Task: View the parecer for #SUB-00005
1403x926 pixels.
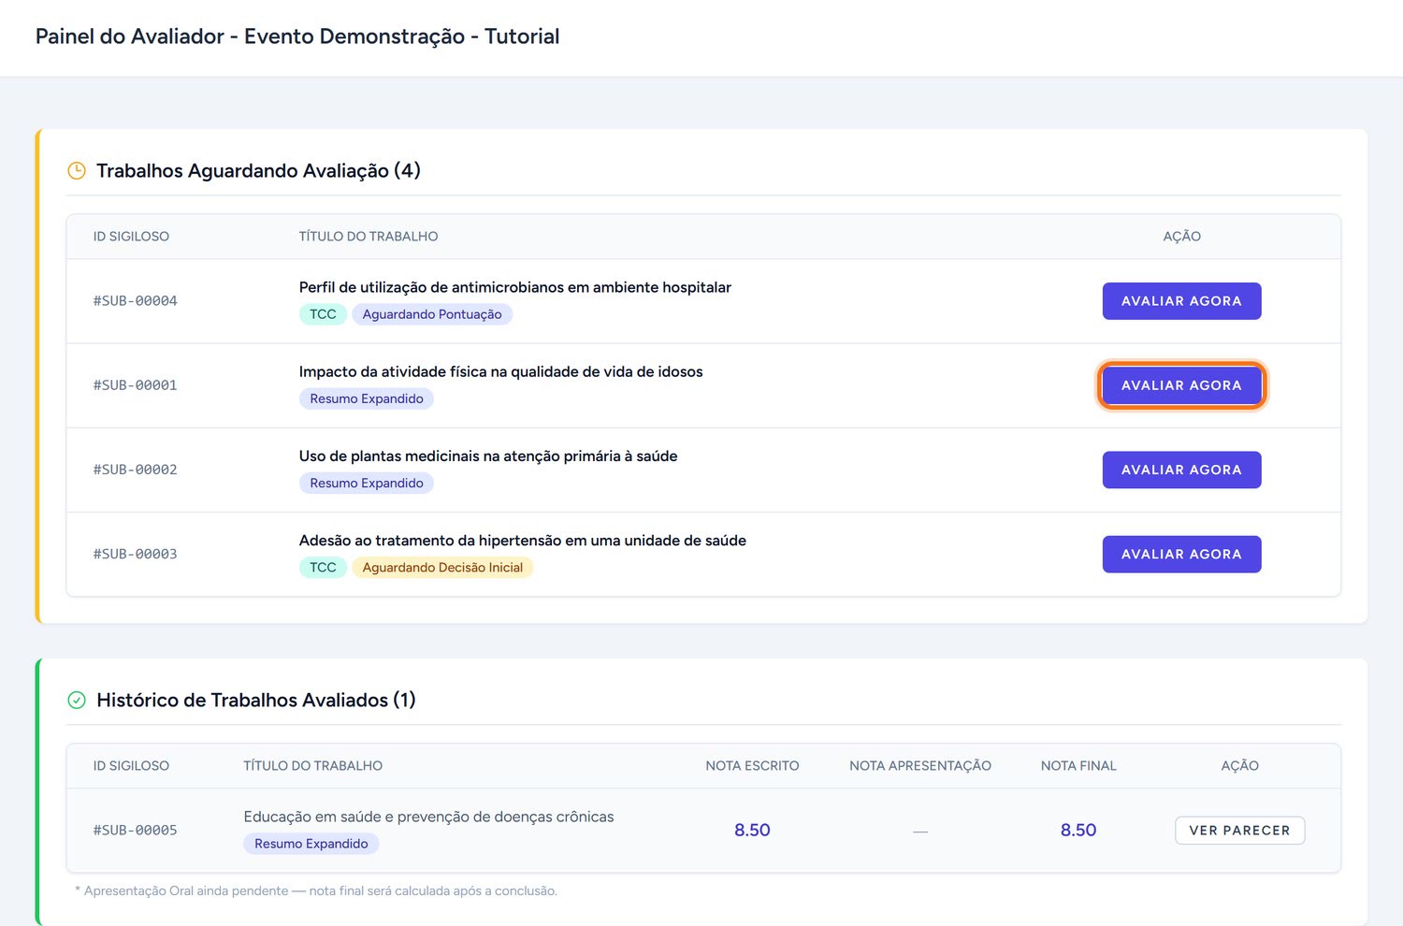Action: tap(1239, 830)
